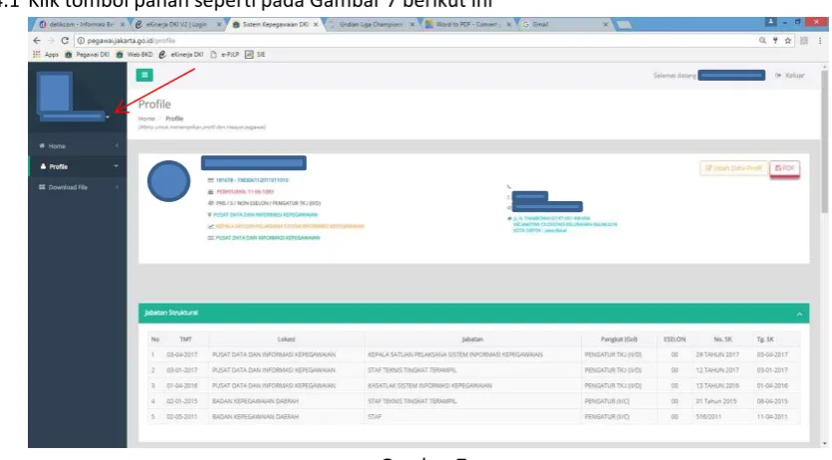Click the page vertical scrollbar
The image size is (832, 460).
pos(824,142)
